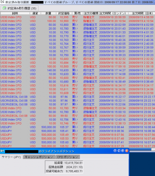Sort by the 数量 column header
The image size is (155, 176).
pyautogui.click(x=48, y=13)
